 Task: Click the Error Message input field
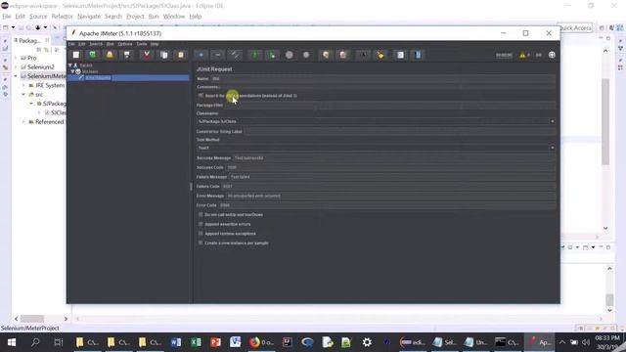pos(390,196)
